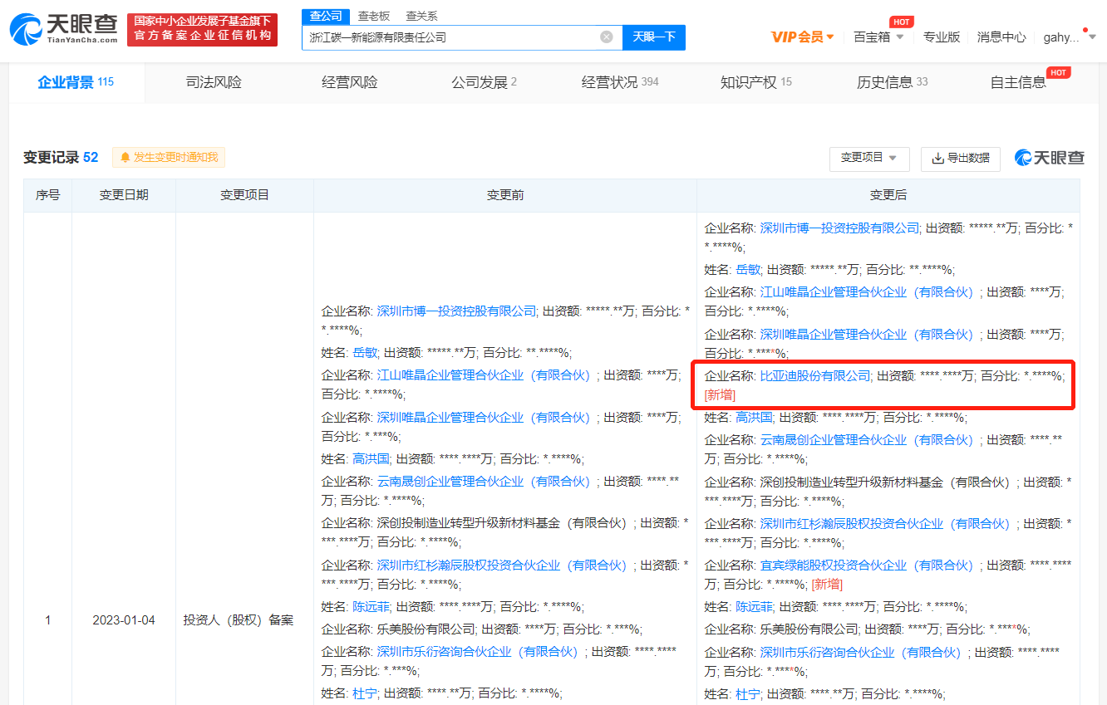Open the 百宝箱 dropdown menu
The height and width of the screenshot is (705, 1107).
[x=878, y=37]
